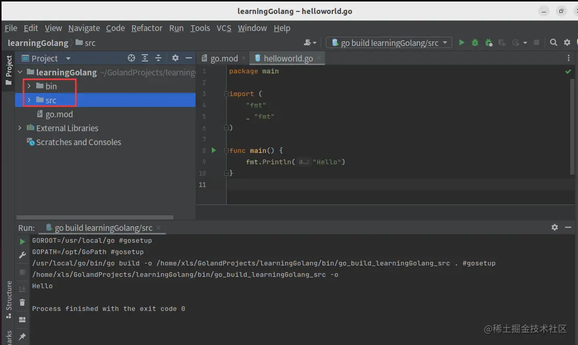This screenshot has height=345, width=578.
Task: Click src breadcrumb in navigation bar
Action: click(x=85, y=43)
